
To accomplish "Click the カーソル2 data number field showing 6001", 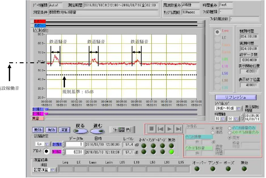I will 75,152.
